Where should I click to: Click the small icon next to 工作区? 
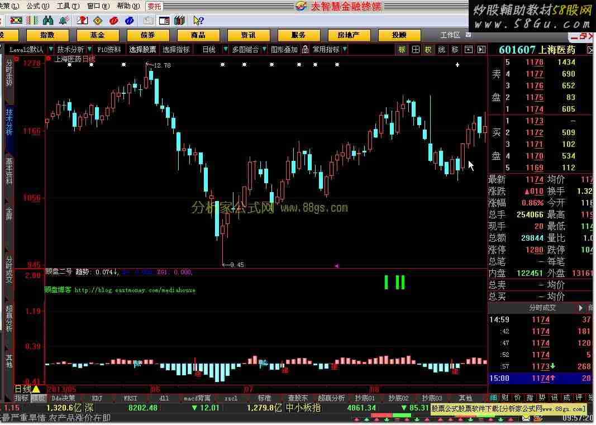[468, 35]
